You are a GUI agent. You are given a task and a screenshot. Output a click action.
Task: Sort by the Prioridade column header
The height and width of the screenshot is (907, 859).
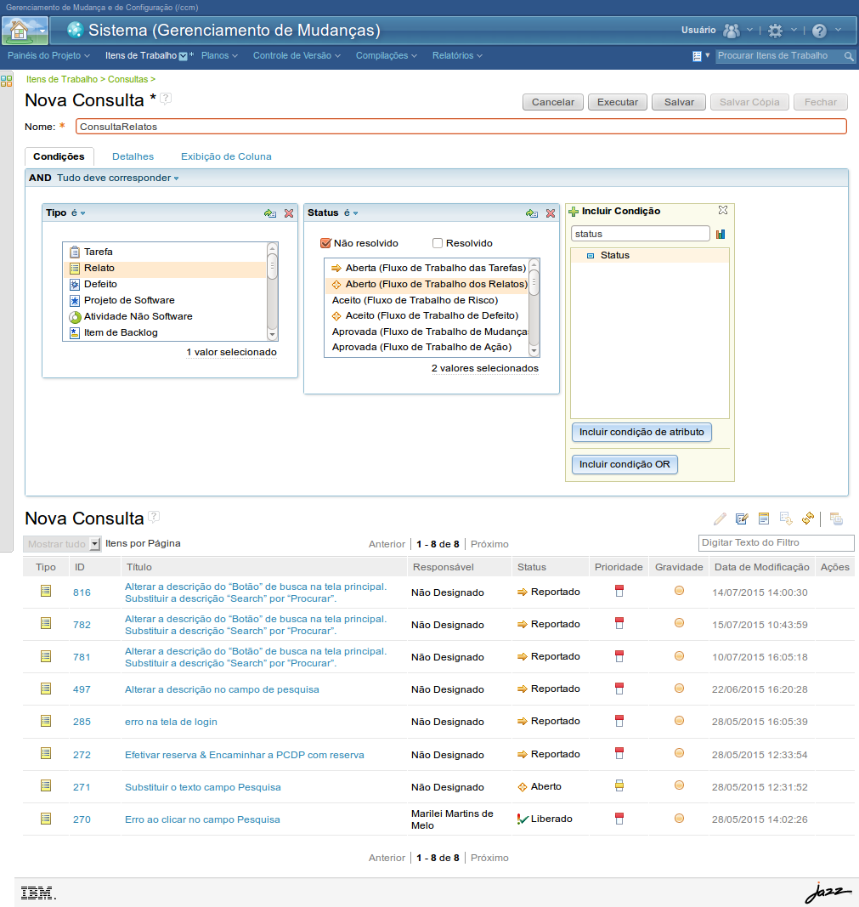[x=619, y=567]
